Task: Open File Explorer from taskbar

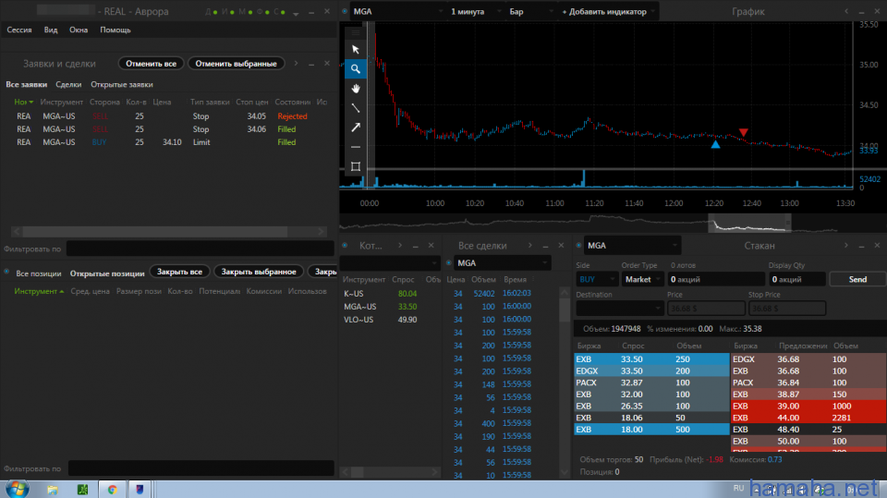Action: click(x=52, y=490)
